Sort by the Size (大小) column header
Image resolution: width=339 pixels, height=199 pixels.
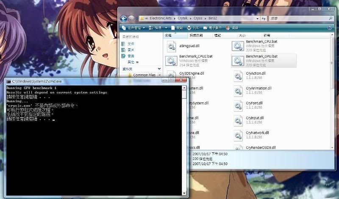pyautogui.click(x=249, y=35)
